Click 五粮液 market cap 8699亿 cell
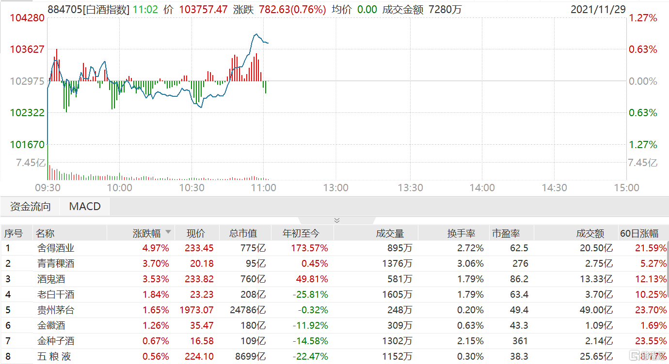669x364 pixels. coord(250,357)
